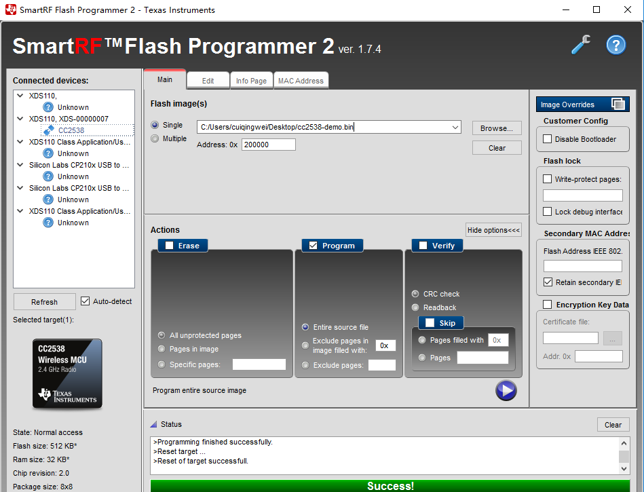The image size is (644, 492).
Task: Select the CC2538 device connector icon
Action: tap(48, 130)
